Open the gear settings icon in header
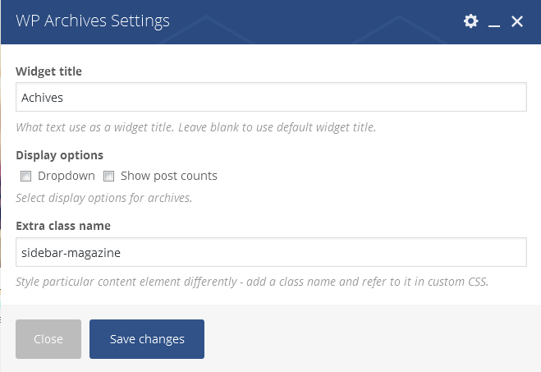Image resolution: width=541 pixels, height=372 pixels. tap(470, 21)
